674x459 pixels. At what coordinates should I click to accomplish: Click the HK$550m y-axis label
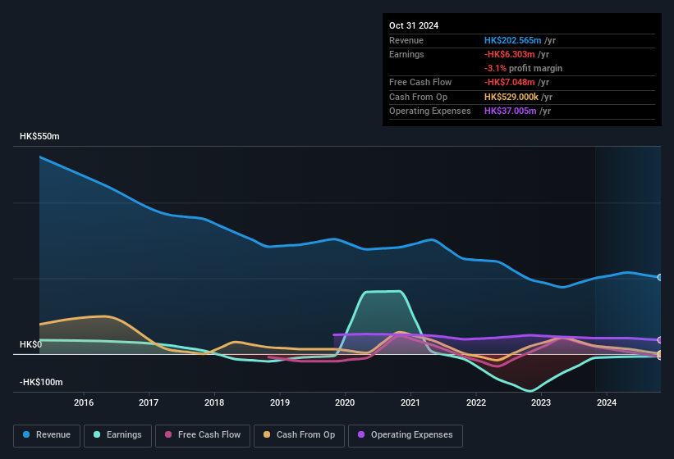(x=39, y=136)
